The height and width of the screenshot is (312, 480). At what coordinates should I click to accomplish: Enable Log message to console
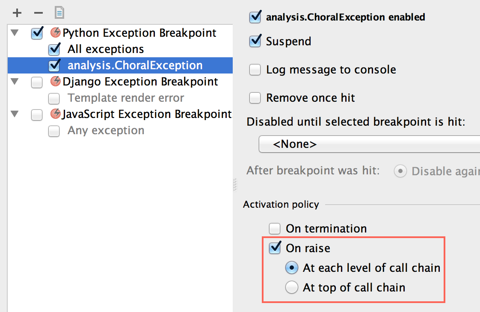255,70
